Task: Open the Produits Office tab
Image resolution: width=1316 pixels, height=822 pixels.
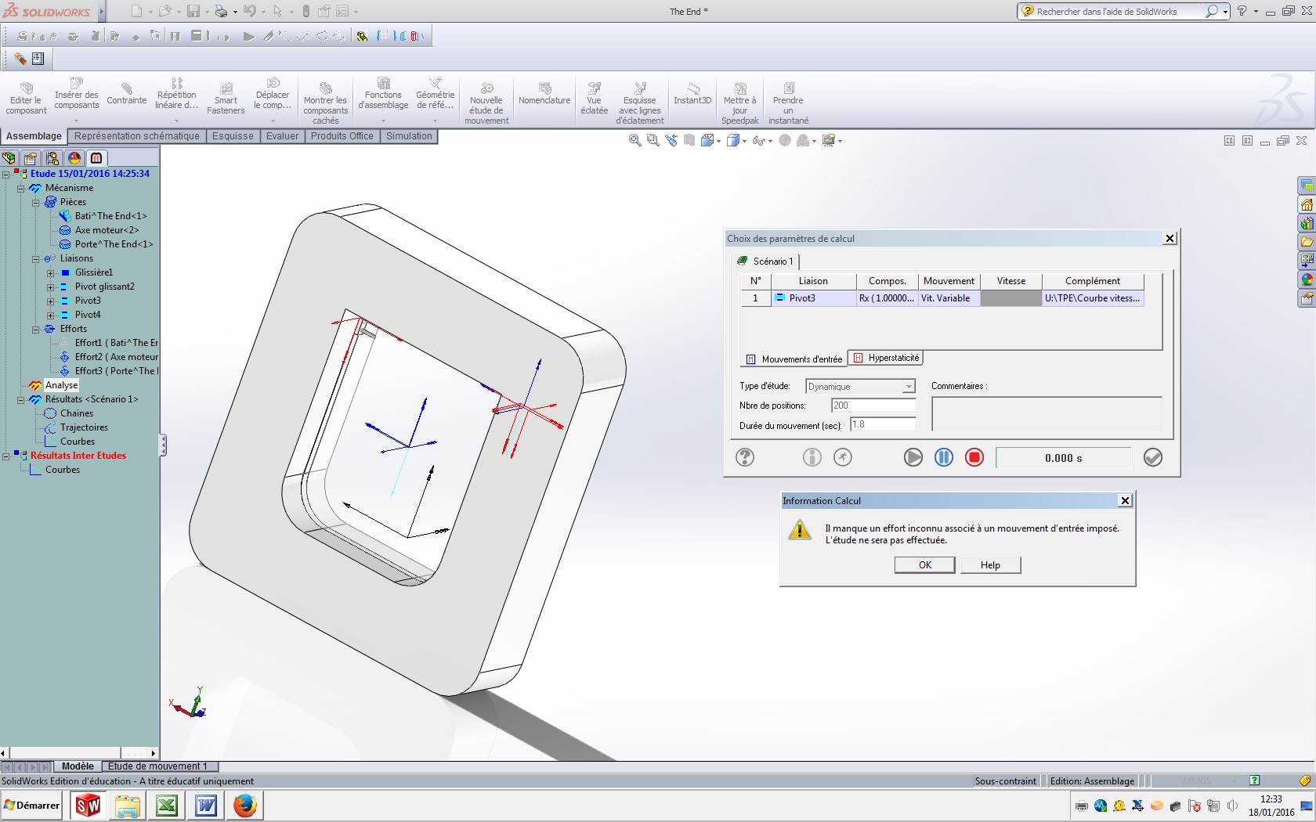Action: coord(342,136)
